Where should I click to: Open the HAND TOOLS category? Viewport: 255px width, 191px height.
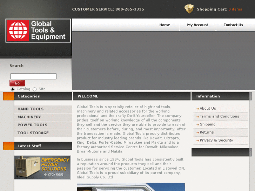43,109
